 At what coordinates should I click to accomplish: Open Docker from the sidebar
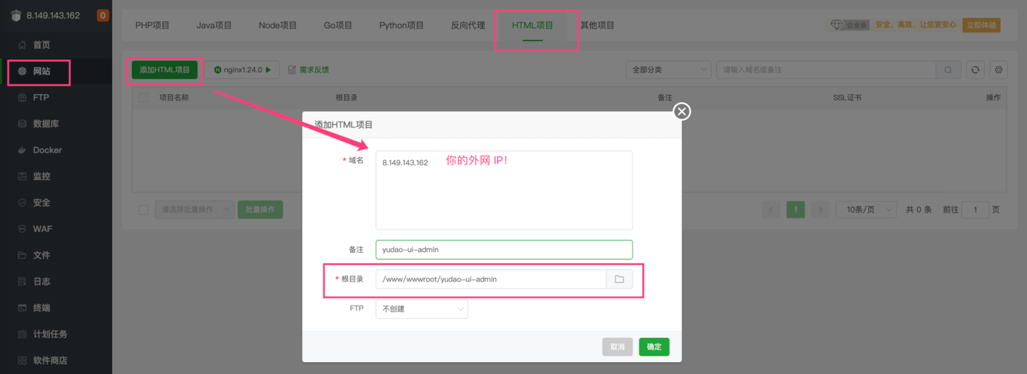click(47, 150)
